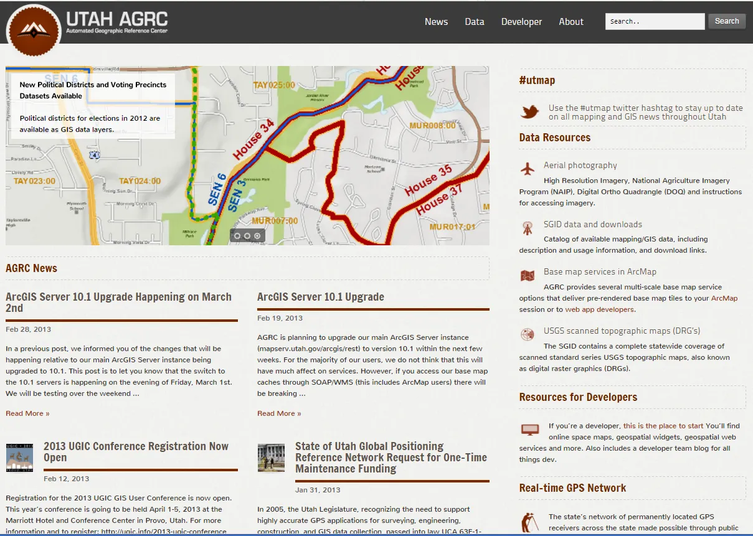This screenshot has height=536, width=753.
Task: Click inside the search input field
Action: point(655,21)
